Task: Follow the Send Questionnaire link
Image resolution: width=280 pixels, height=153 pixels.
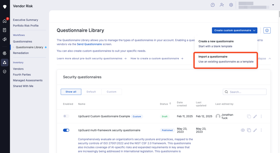Action: (89, 44)
